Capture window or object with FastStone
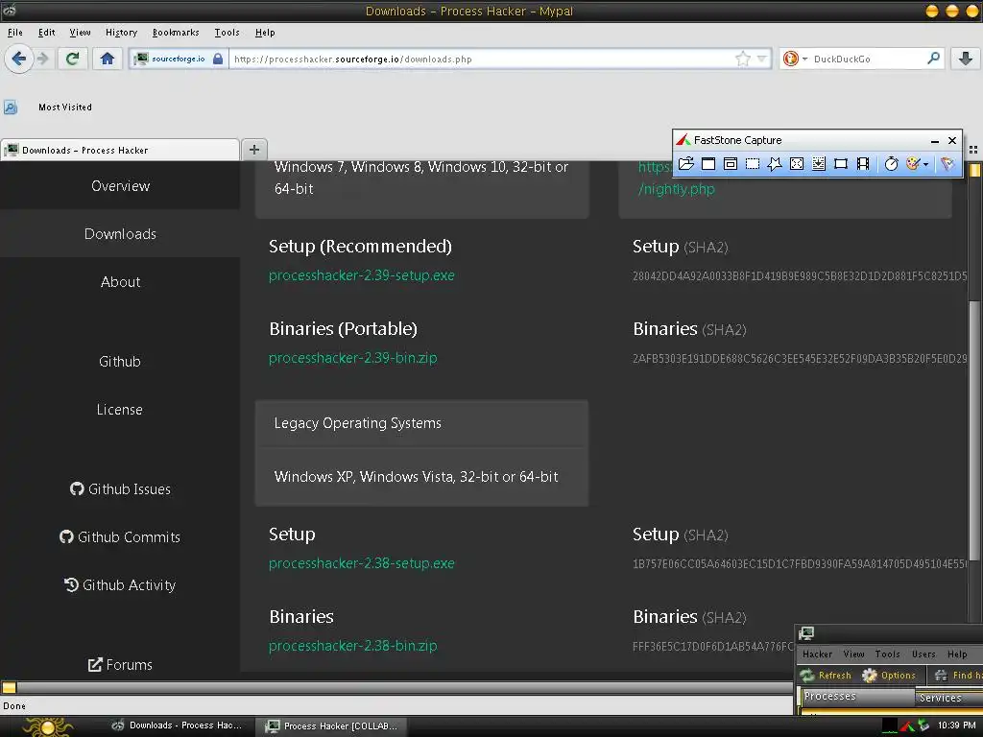The width and height of the screenshot is (983, 737). click(731, 163)
